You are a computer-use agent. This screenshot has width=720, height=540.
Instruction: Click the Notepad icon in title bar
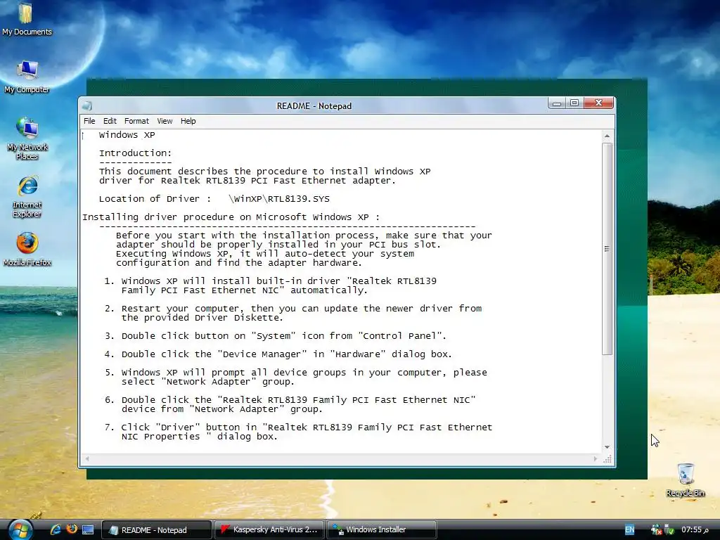86,106
